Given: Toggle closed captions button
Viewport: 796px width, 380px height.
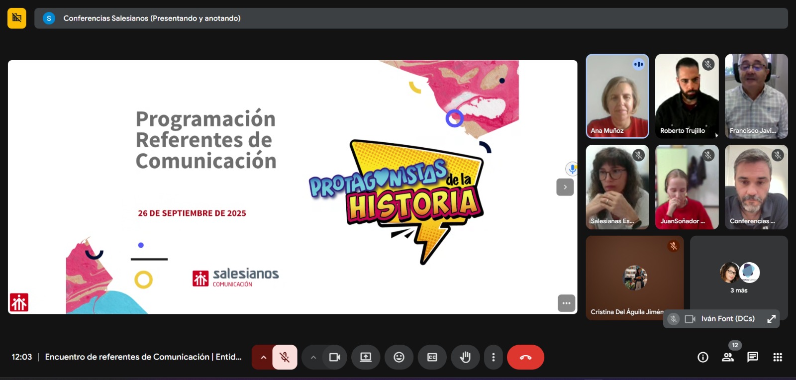Looking at the screenshot, I should coord(432,357).
